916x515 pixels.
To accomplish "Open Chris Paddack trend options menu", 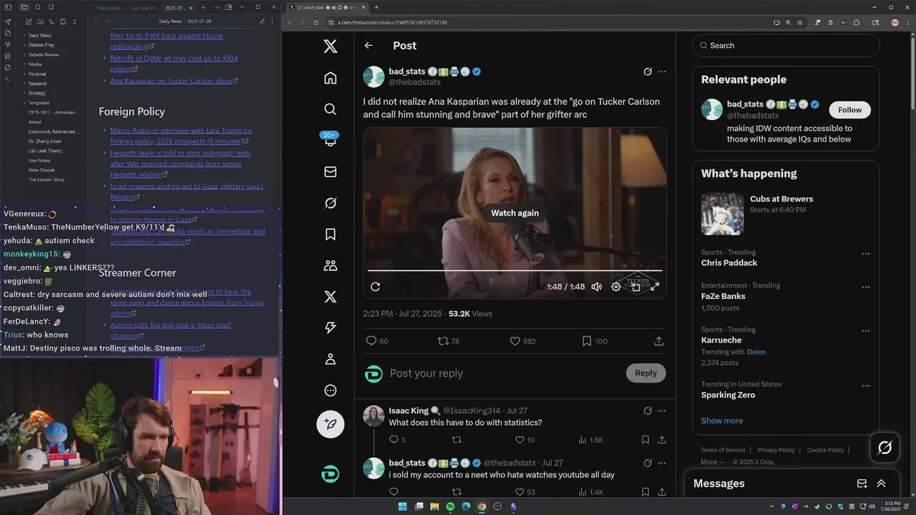I will [866, 253].
